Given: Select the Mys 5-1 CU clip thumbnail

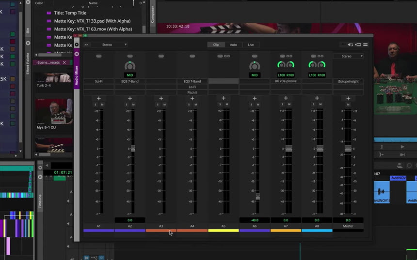Looking at the screenshot, I should 54,111.
